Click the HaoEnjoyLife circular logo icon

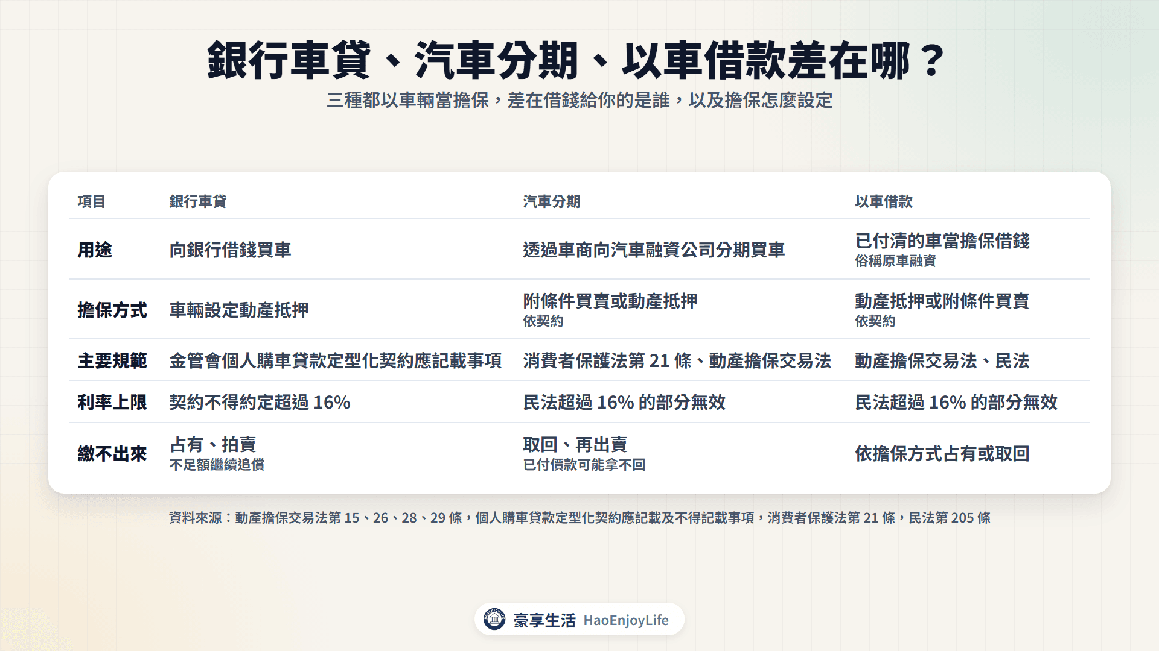tap(494, 619)
